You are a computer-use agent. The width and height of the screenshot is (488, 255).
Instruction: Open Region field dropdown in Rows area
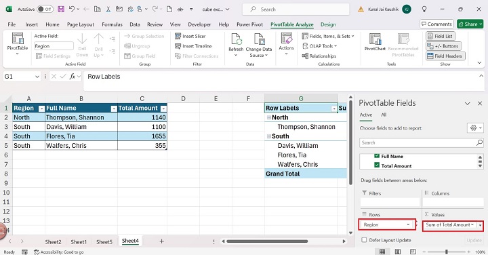tap(408, 224)
